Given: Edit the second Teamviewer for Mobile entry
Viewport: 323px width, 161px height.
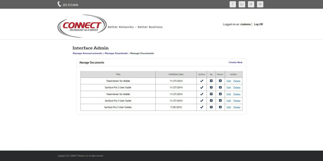Looking at the screenshot, I should tap(229, 94).
